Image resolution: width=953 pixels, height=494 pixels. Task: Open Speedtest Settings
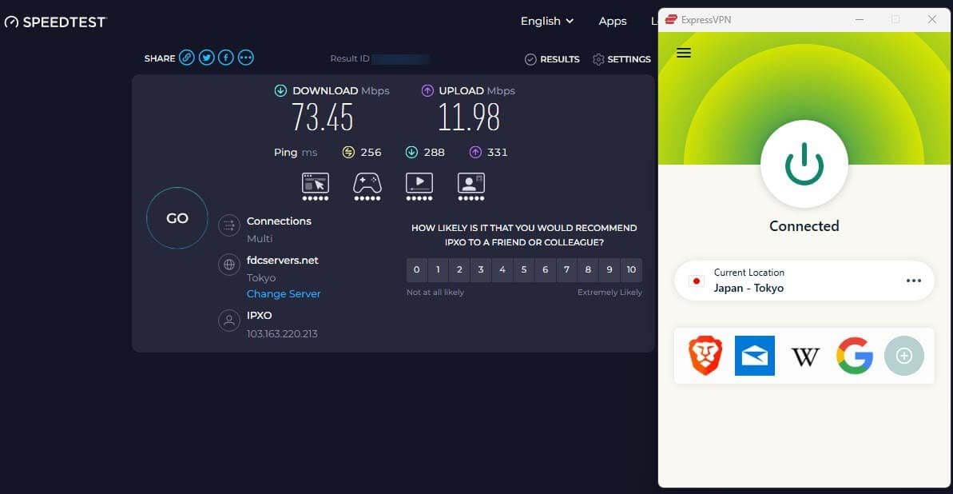(621, 59)
